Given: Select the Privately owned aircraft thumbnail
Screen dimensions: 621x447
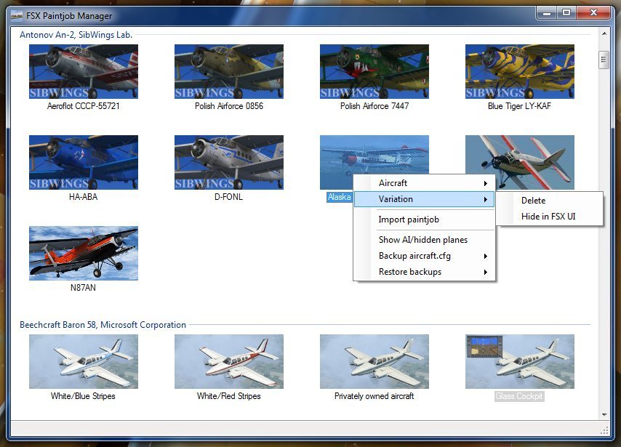Looking at the screenshot, I should [374, 361].
